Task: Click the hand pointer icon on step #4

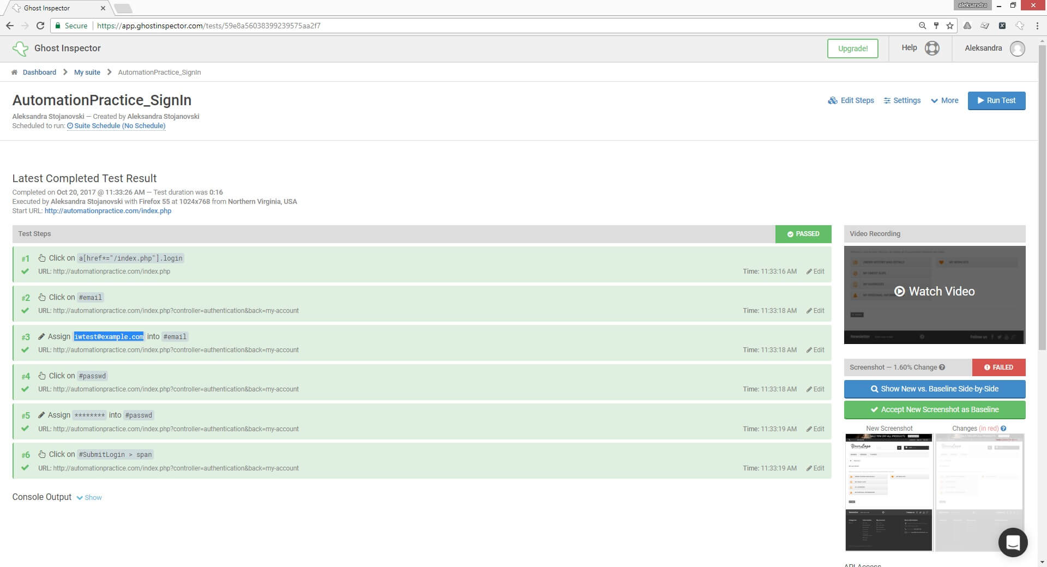Action: 42,376
